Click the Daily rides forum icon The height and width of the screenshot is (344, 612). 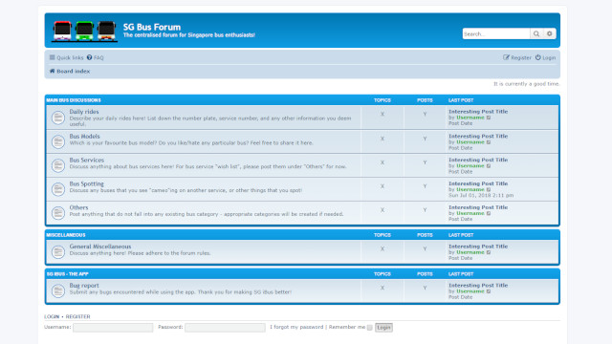pyautogui.click(x=58, y=118)
